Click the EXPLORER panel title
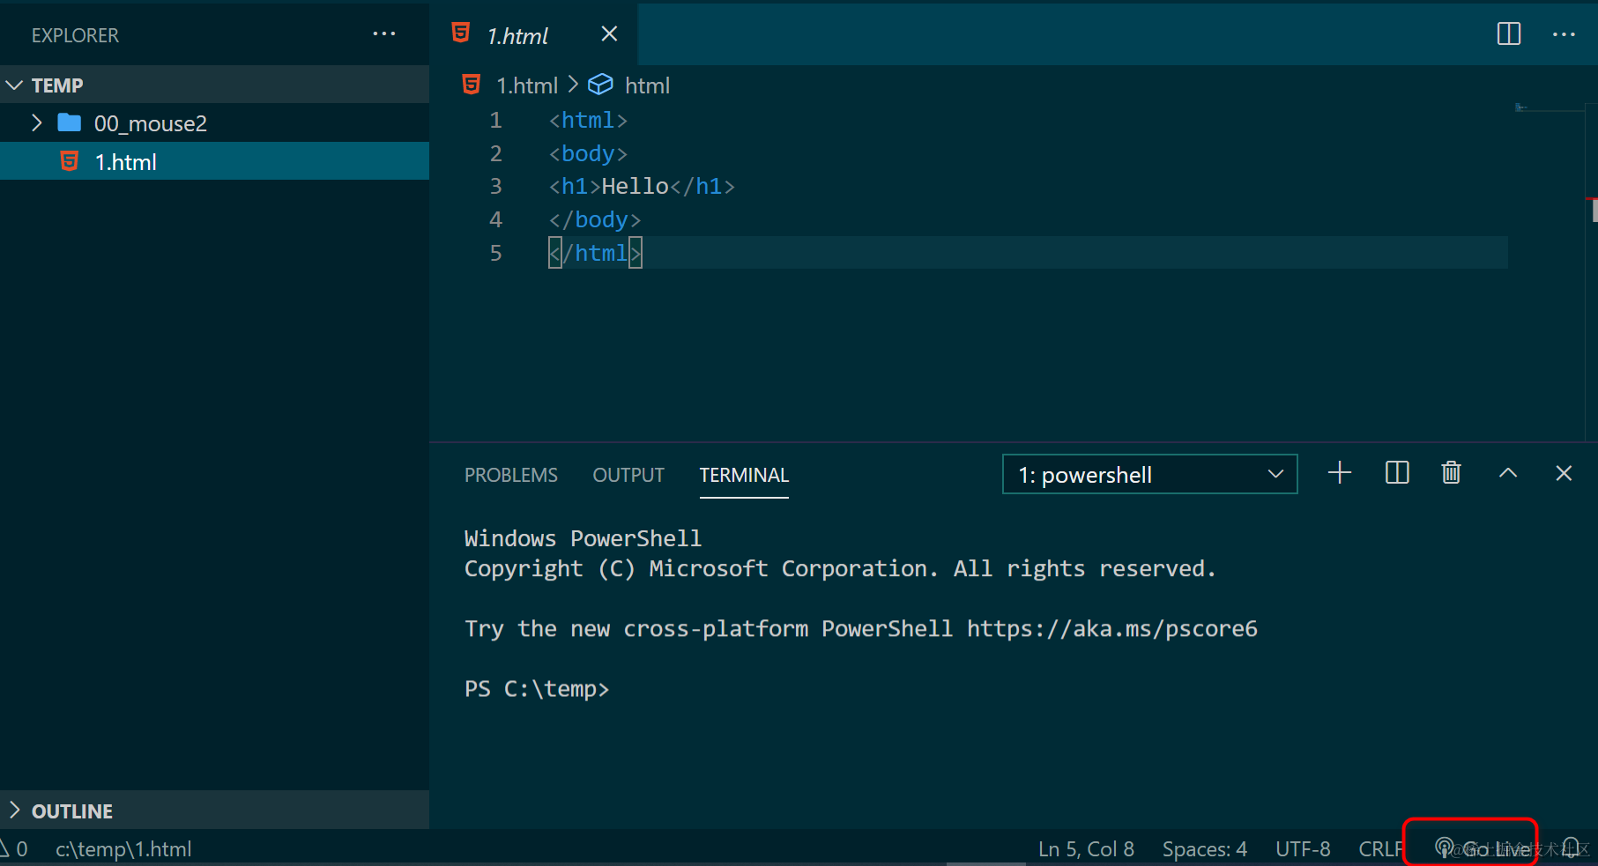1598x866 pixels. click(75, 35)
